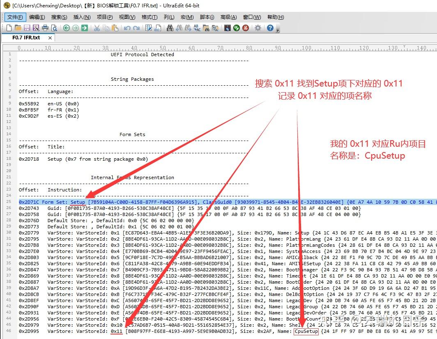Click the "Form Sets" heading text
This screenshot has width=437, height=339.
132,134
